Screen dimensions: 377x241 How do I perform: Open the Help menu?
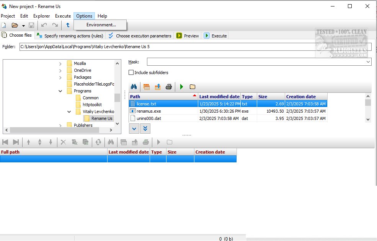coord(102,16)
